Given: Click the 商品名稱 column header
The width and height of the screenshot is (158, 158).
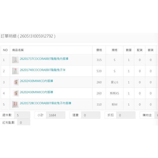Looking at the screenshot, I should pyautogui.click(x=18, y=50).
